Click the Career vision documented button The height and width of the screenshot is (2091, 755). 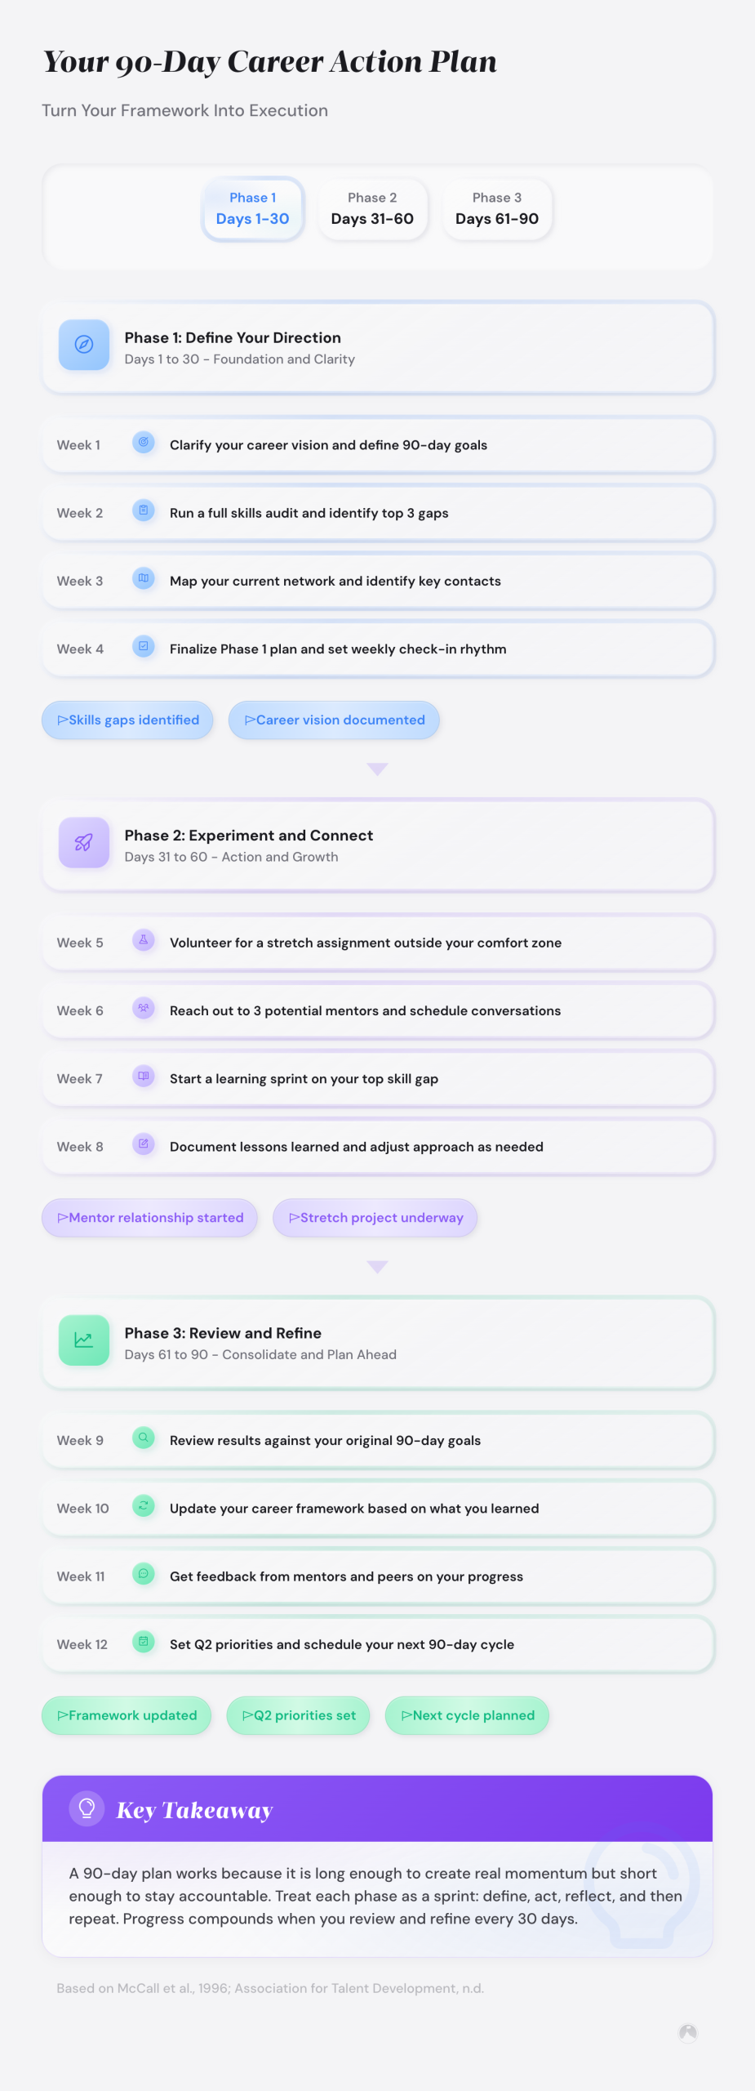[334, 720]
